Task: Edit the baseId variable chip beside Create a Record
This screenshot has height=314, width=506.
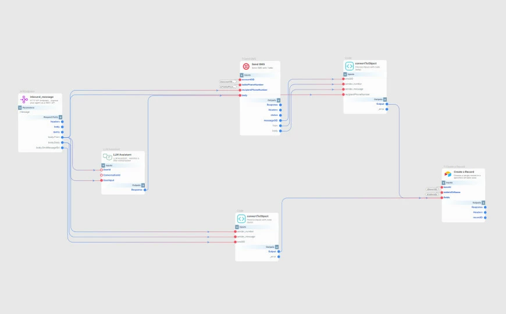Action: click(x=432, y=190)
